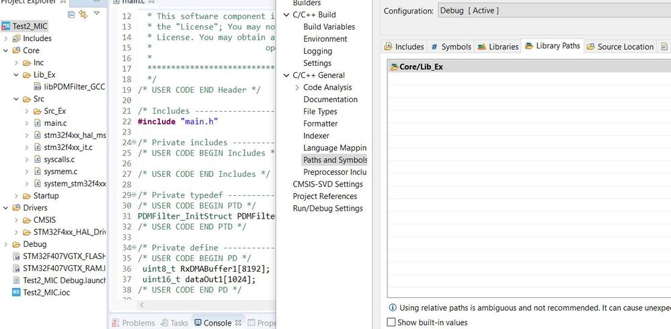Image resolution: width=671 pixels, height=329 pixels.
Task: Collapse fold at line 24
Action: [134, 142]
